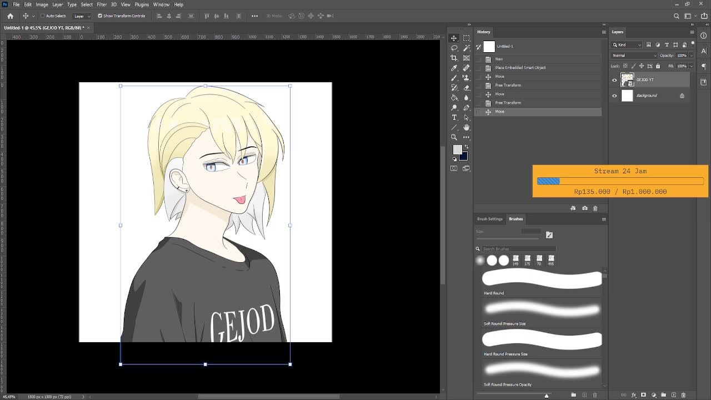Pick the Eyedropper tool
The height and width of the screenshot is (400, 711).
pyautogui.click(x=454, y=68)
